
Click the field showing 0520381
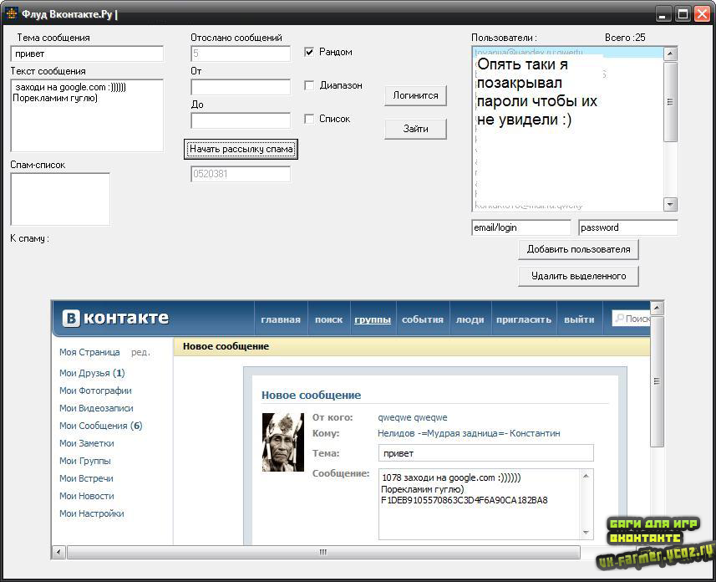[241, 174]
